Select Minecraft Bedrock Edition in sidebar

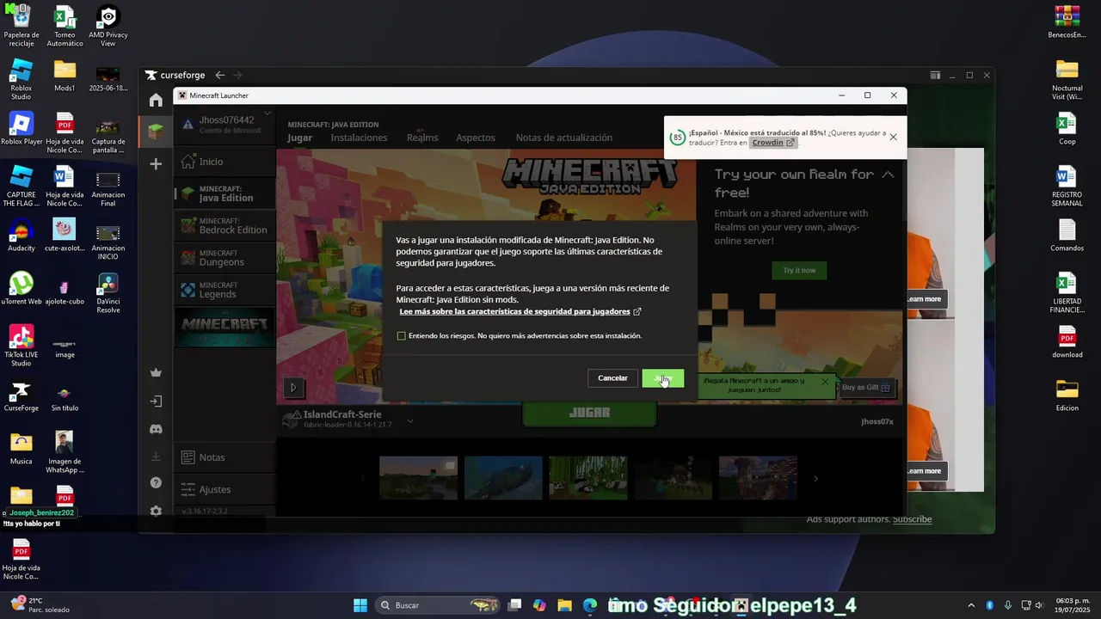[225, 225]
